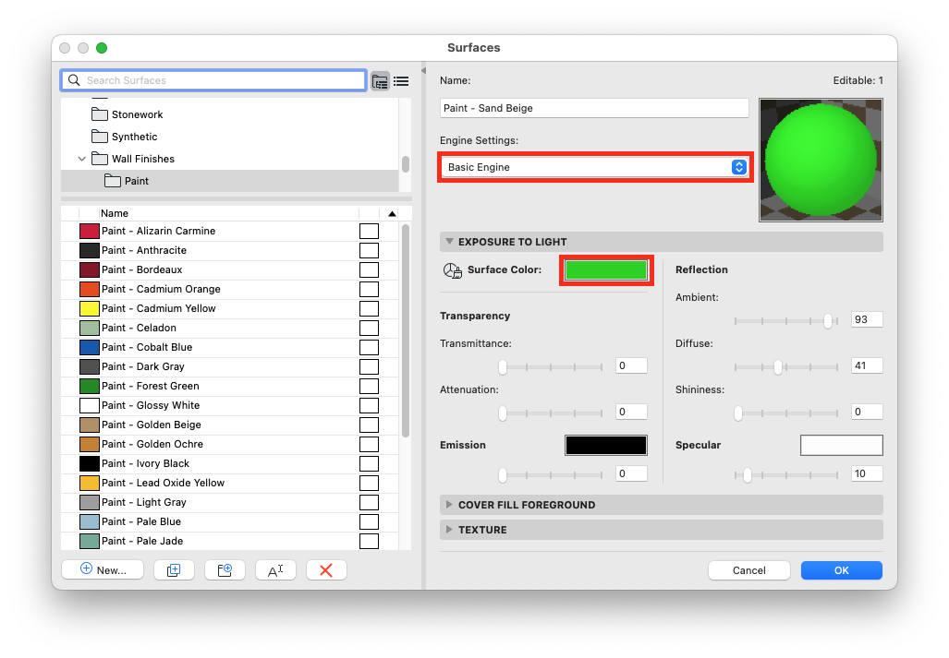Click the New... button
This screenshot has width=949, height=658.
(x=103, y=569)
